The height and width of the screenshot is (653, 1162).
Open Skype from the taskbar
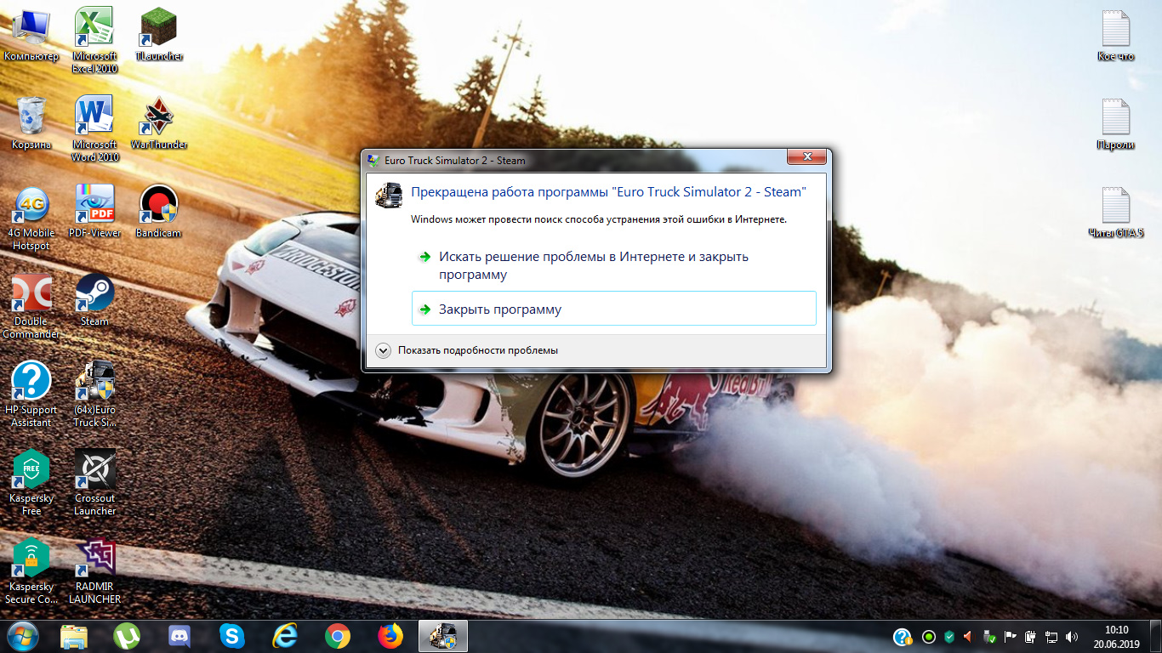pyautogui.click(x=232, y=636)
